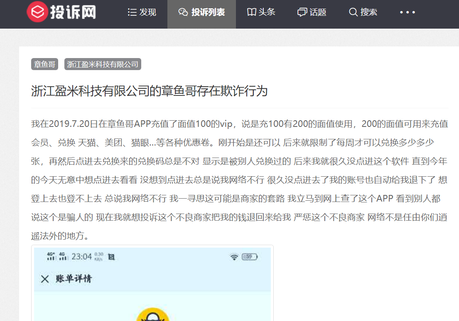Open the 发现 menu item
This screenshot has height=321, width=459.
[x=142, y=12]
